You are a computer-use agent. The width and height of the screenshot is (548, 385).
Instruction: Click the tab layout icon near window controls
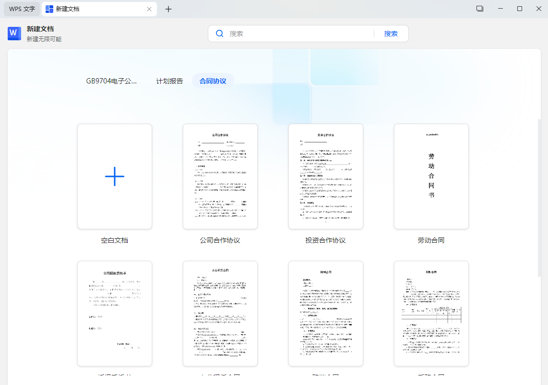(479, 9)
